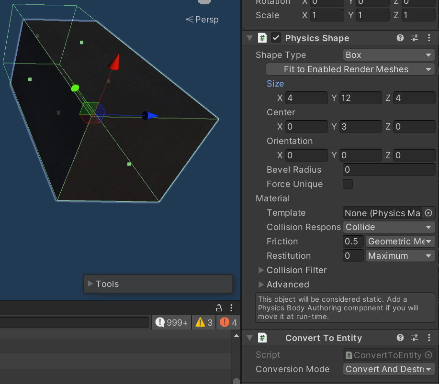Open Convert To Entity presets icon
Screen dimensions: 439x384
coord(415,338)
